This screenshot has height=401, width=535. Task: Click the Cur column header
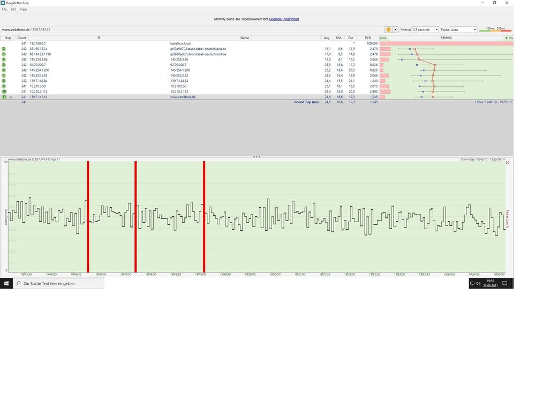click(x=350, y=38)
